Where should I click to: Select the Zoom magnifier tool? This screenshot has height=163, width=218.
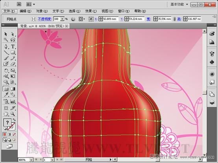pos(13,114)
